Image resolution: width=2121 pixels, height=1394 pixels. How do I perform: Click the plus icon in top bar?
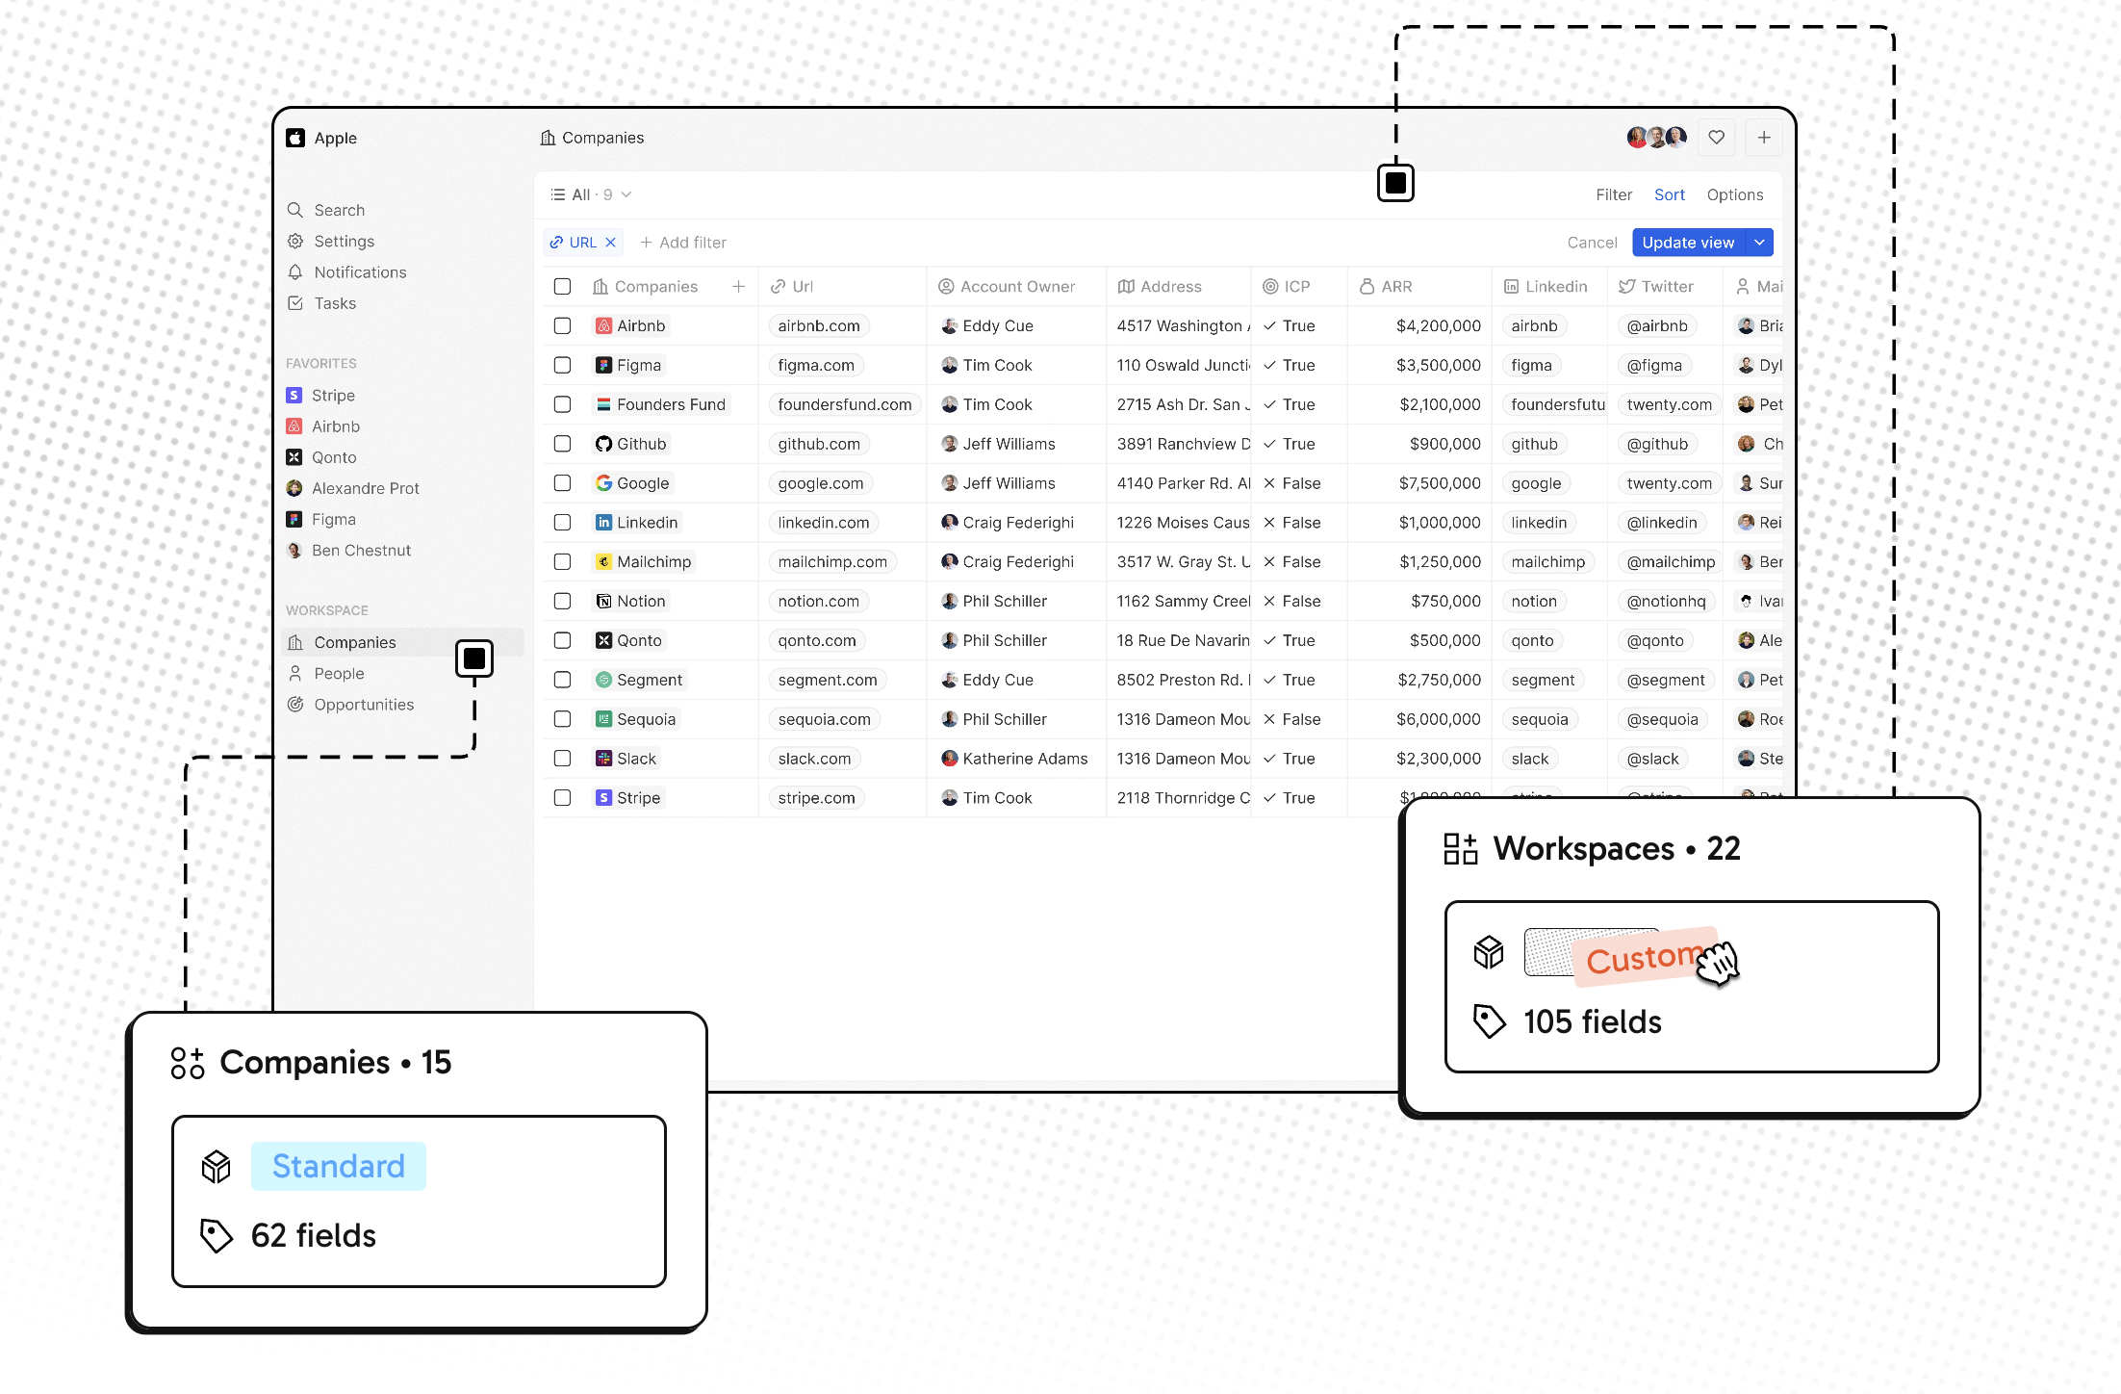pyautogui.click(x=1763, y=138)
